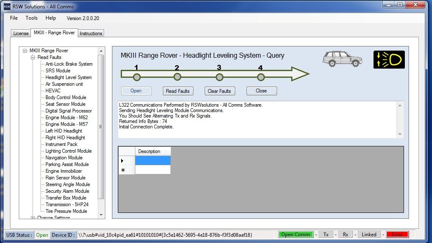Select Air Suspension unit in tree

point(64,84)
